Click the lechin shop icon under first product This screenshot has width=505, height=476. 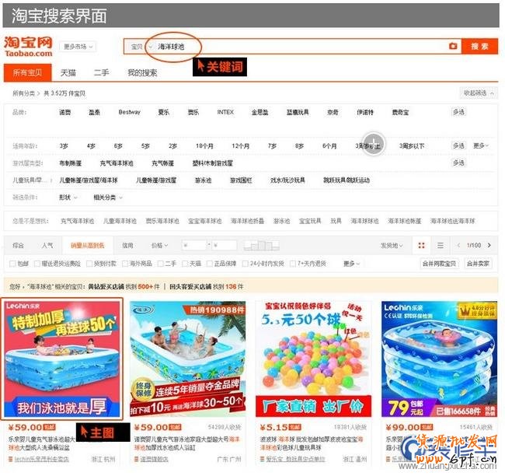pyautogui.click(x=9, y=460)
